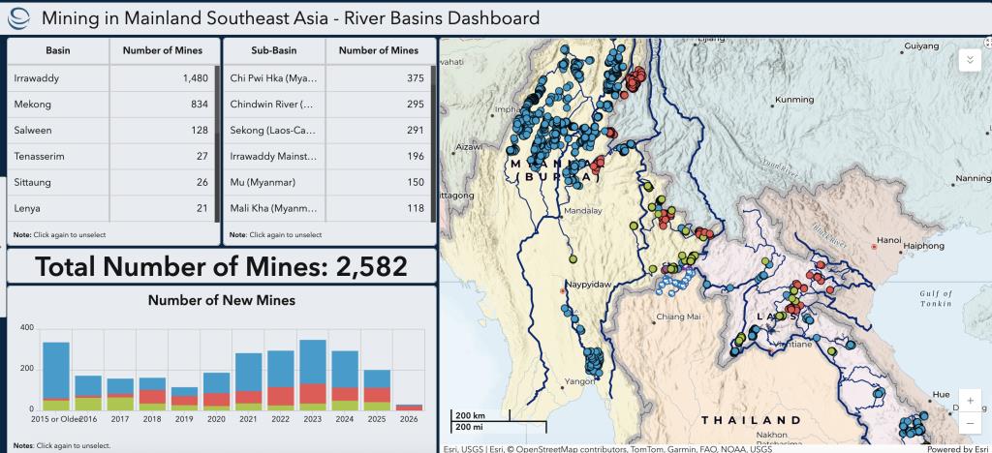Select the 2017 bar in New Mines chart
The width and height of the screenshot is (992, 453).
[x=120, y=394]
